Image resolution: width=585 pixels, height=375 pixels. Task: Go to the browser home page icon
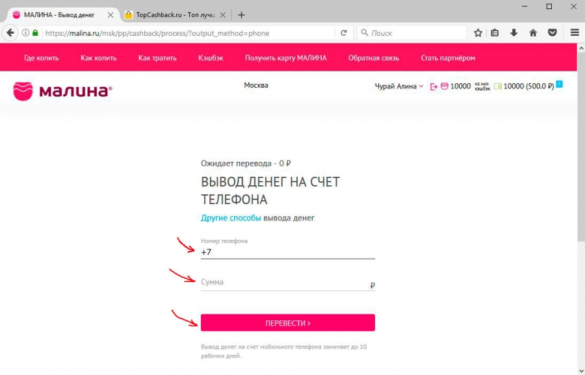click(533, 33)
